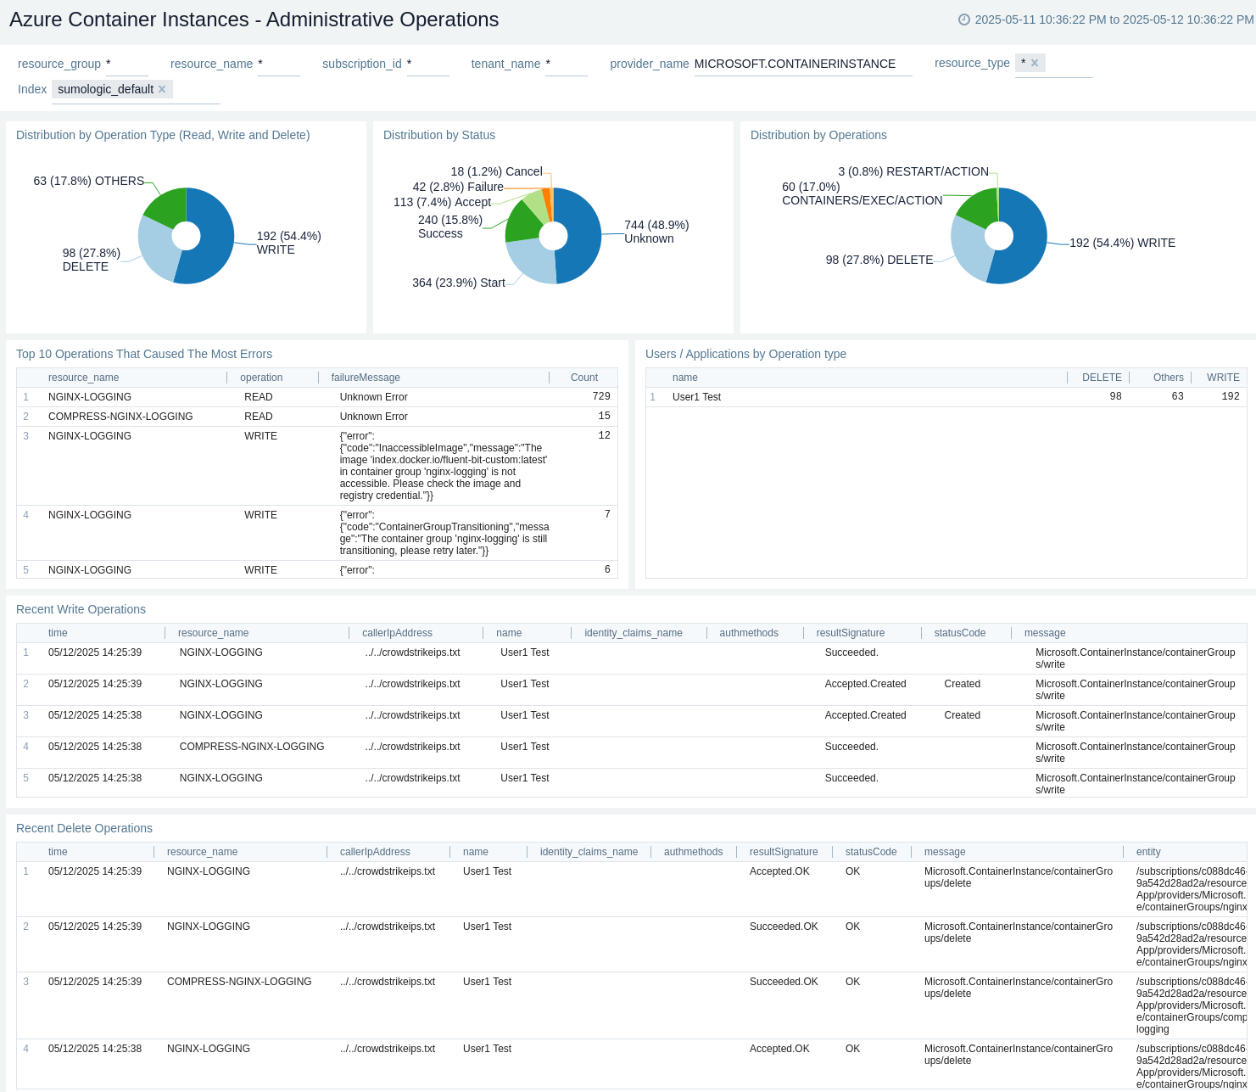Sort Recent Write Operations by callerIpAddress header
The height and width of the screenshot is (1092, 1256).
click(x=397, y=633)
